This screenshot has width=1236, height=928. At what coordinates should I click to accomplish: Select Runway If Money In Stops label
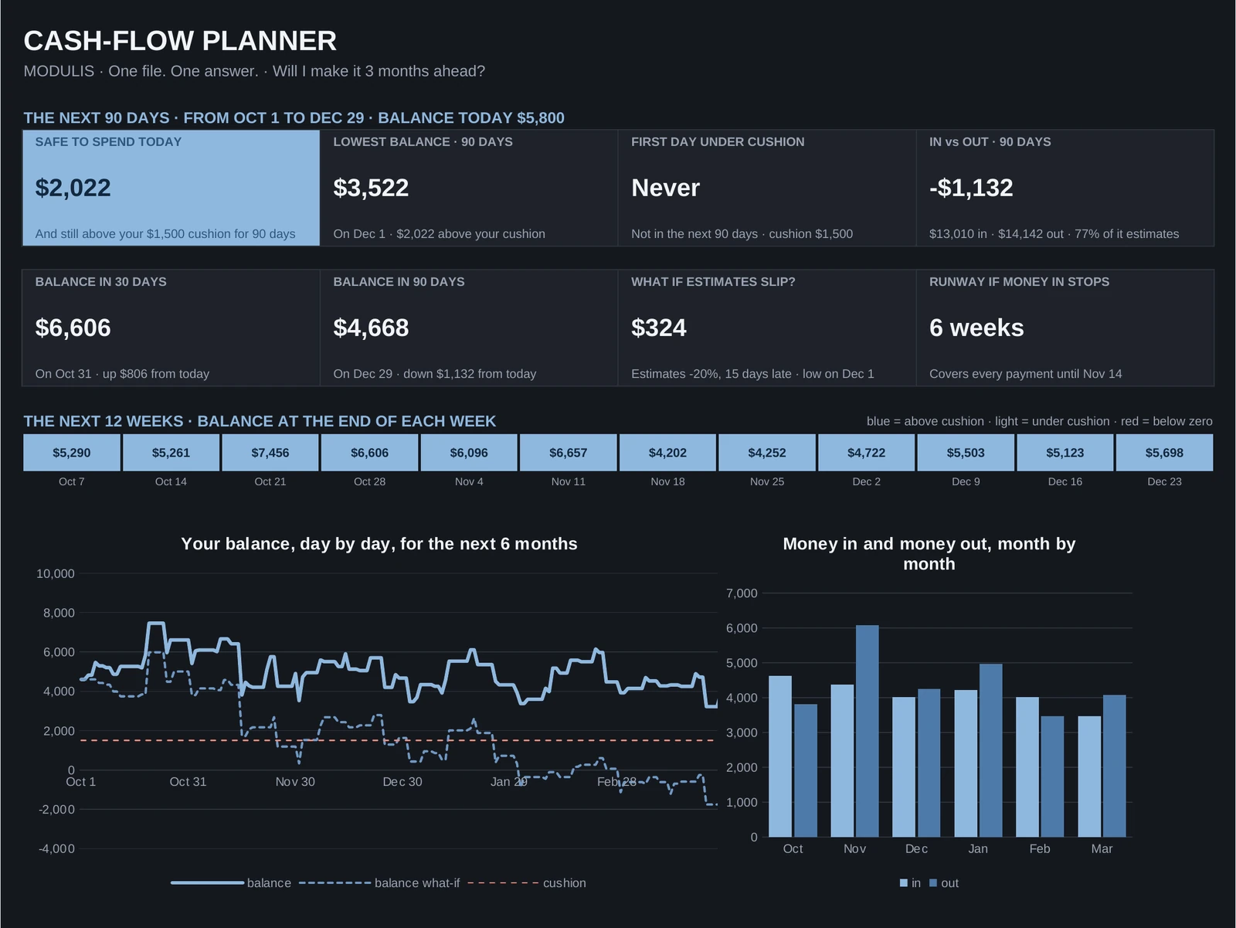click(1019, 282)
